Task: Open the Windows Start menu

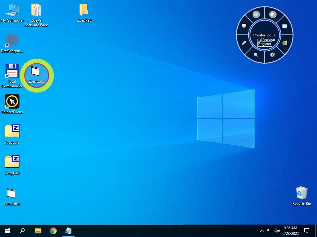Action: tap(7, 231)
